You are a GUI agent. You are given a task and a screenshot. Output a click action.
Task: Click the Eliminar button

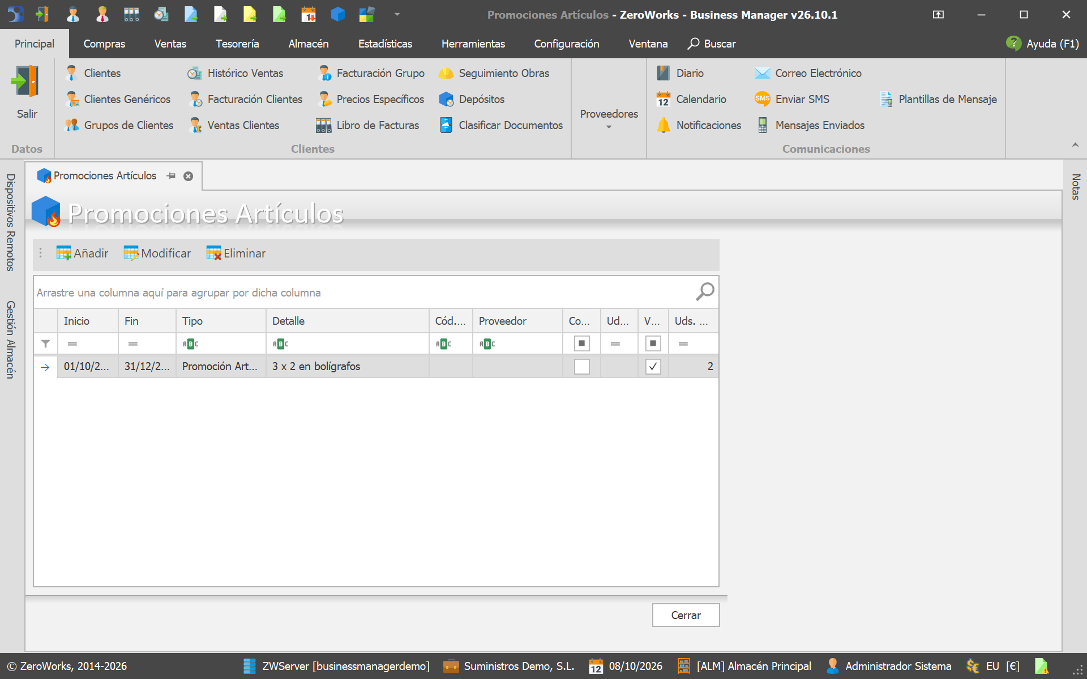click(236, 253)
